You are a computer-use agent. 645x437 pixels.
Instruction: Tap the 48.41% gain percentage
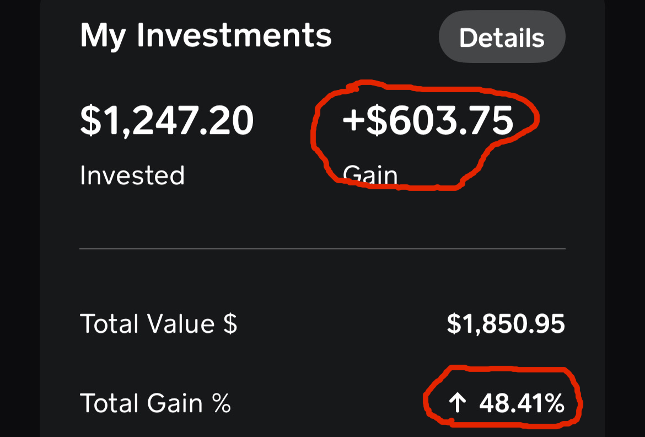(522, 404)
